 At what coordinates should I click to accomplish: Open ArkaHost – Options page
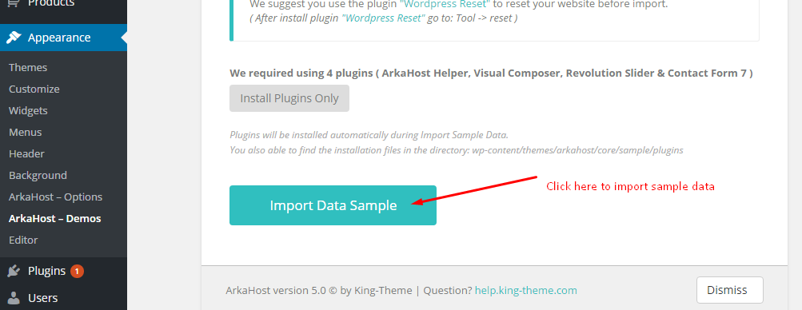[x=56, y=197]
